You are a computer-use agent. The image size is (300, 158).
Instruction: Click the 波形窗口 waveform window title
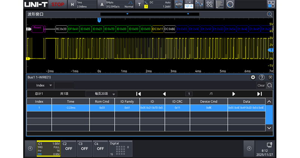(36, 14)
